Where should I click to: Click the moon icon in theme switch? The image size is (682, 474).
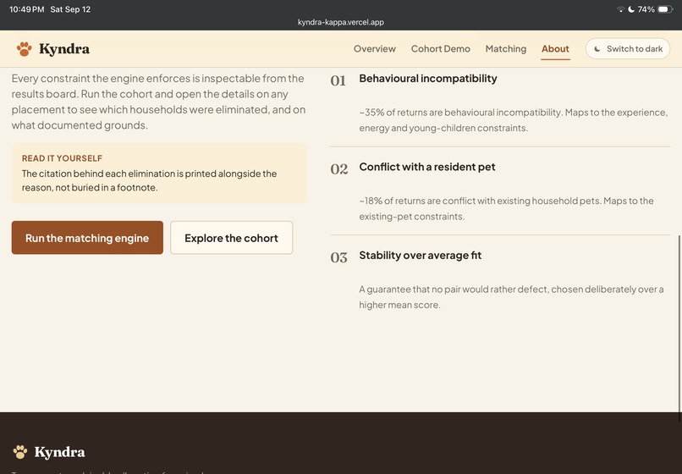point(597,49)
